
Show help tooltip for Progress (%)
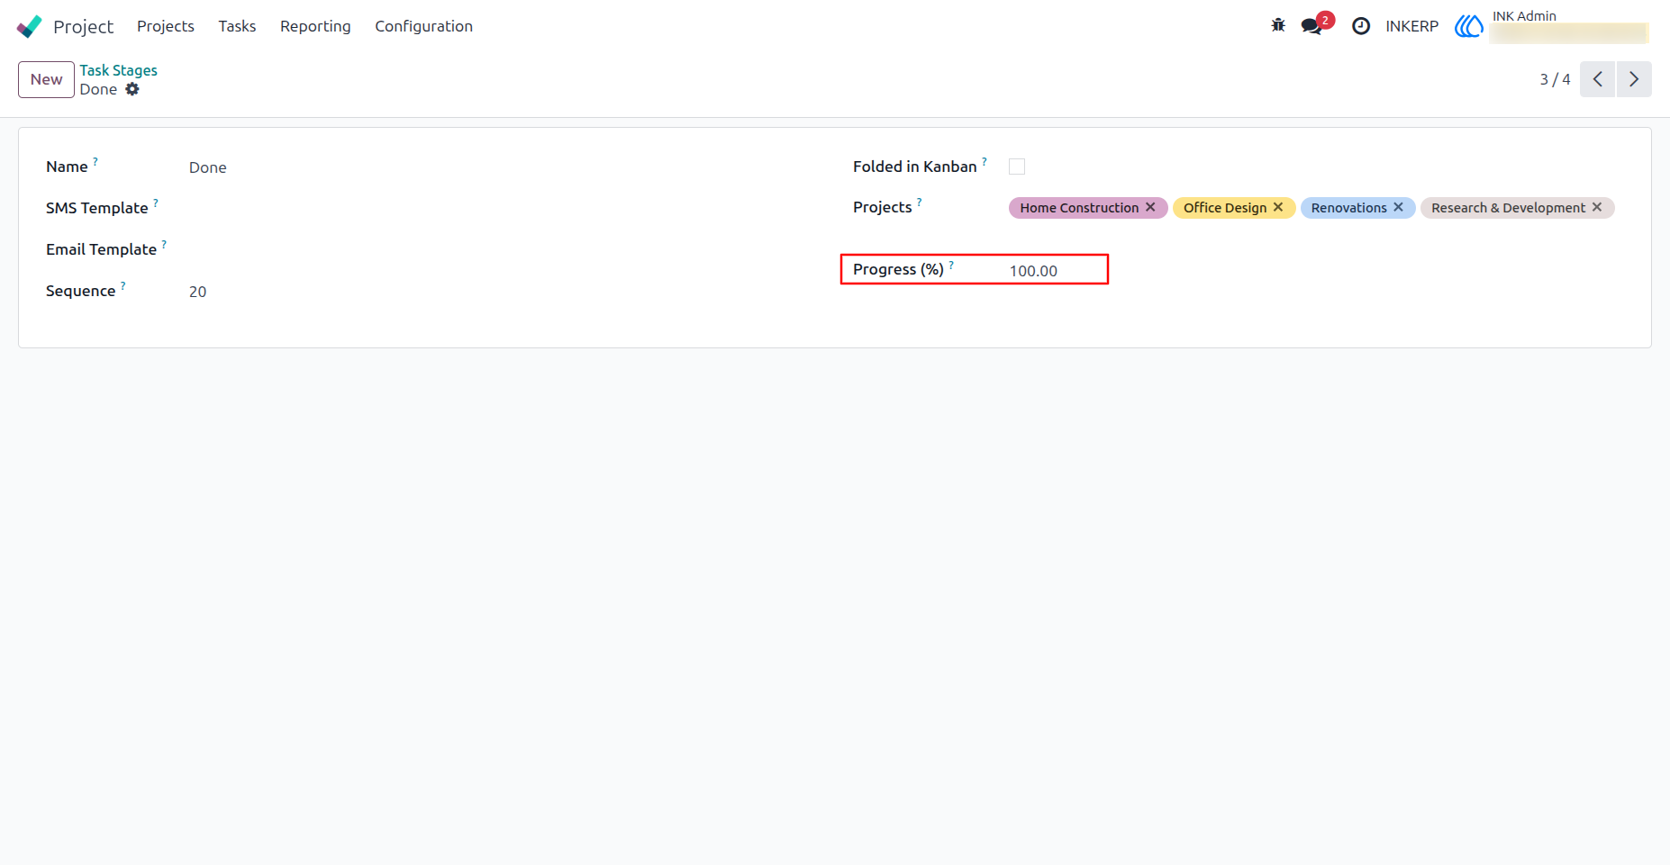[951, 264]
